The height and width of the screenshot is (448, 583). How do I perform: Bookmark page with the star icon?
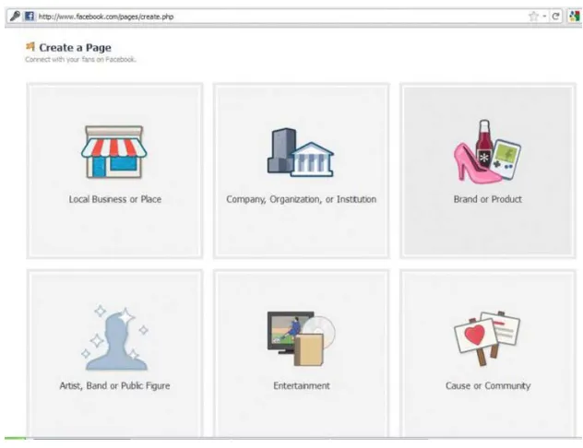click(533, 17)
